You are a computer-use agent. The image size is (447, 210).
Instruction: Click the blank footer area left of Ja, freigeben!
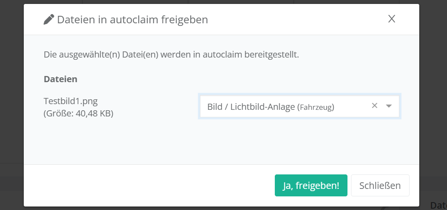(x=149, y=185)
